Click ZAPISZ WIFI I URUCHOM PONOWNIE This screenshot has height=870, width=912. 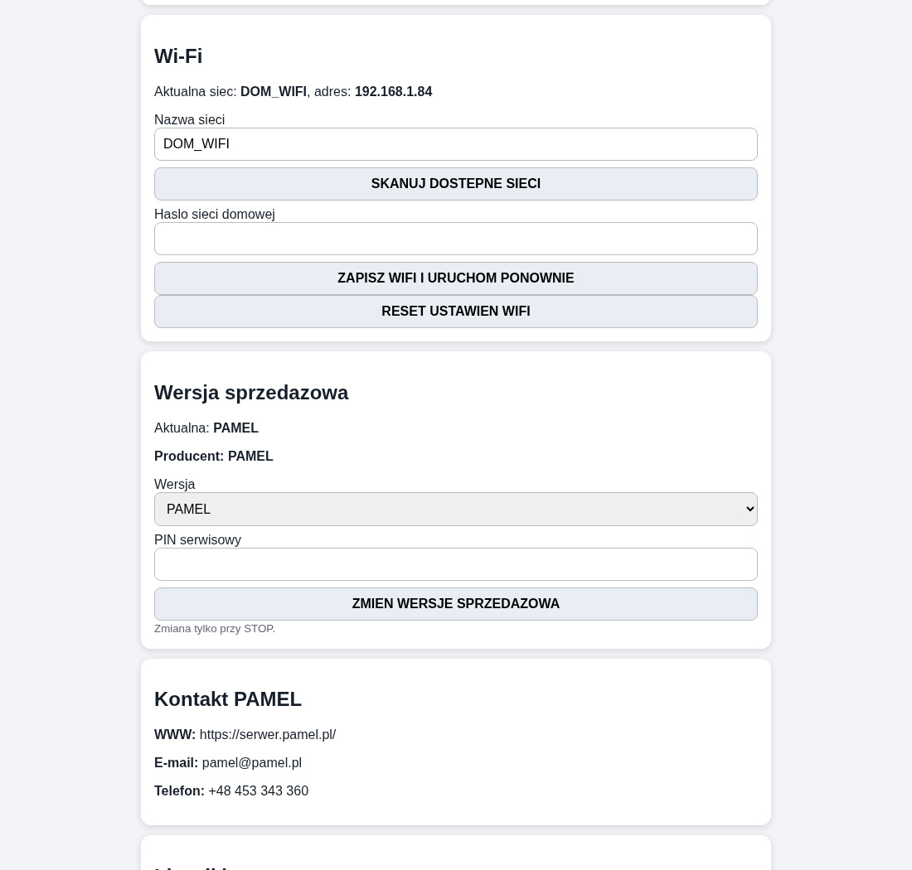455,278
